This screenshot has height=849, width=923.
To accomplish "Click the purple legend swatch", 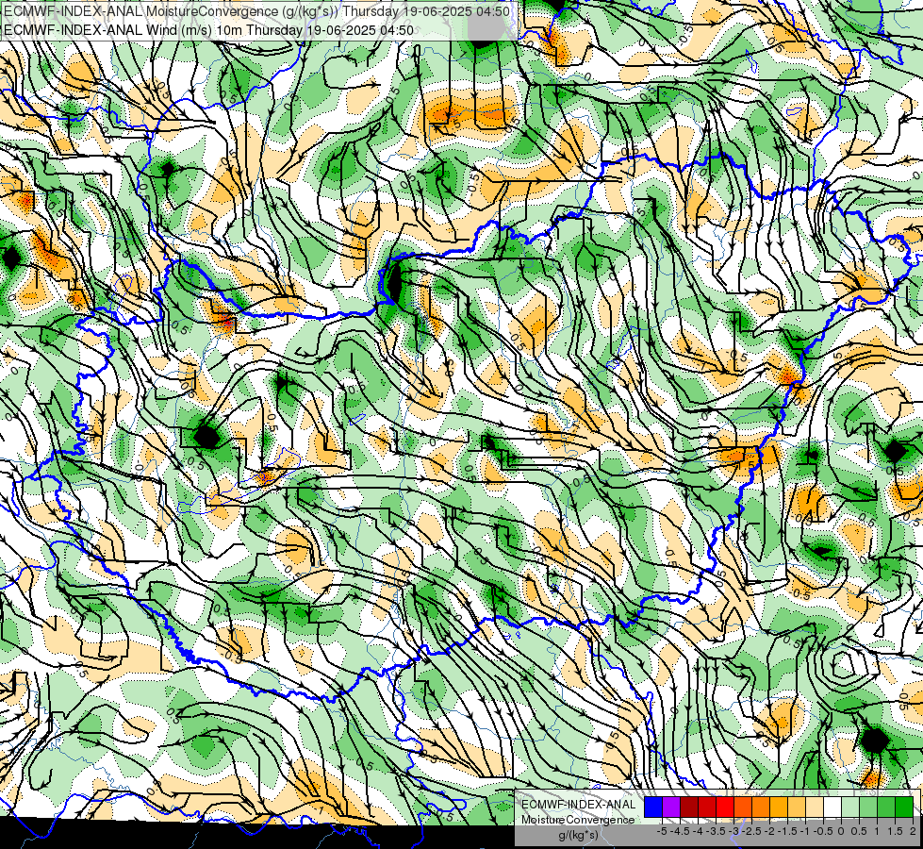I will click(x=671, y=807).
